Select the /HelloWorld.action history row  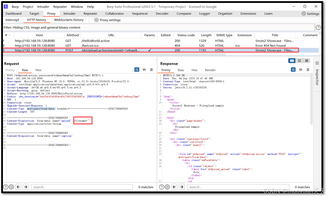pos(161,41)
